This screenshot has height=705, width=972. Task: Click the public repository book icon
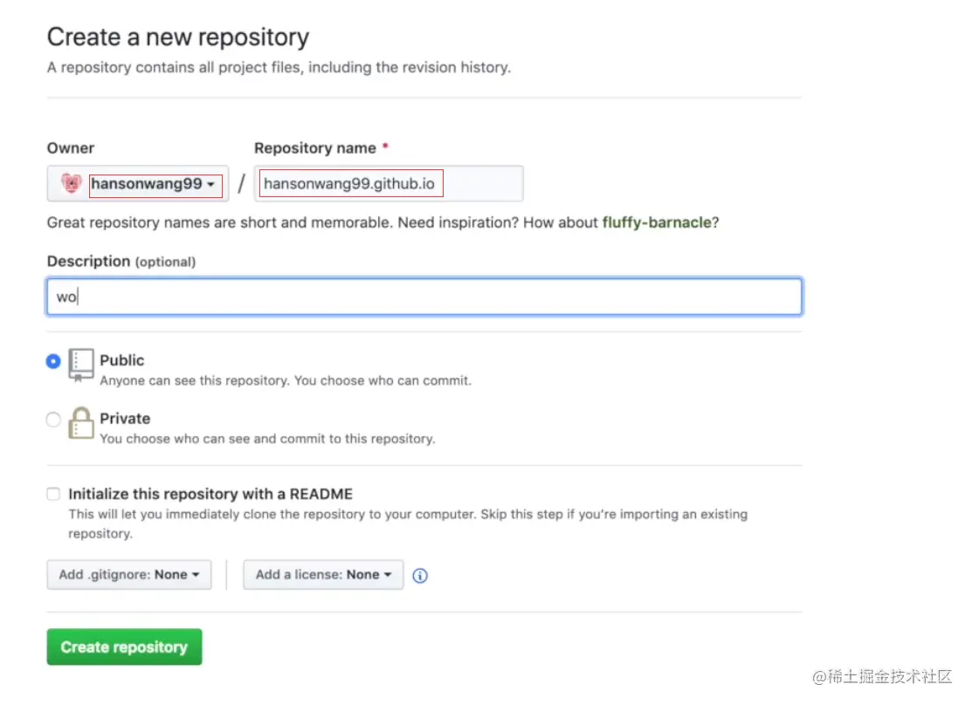tap(80, 365)
